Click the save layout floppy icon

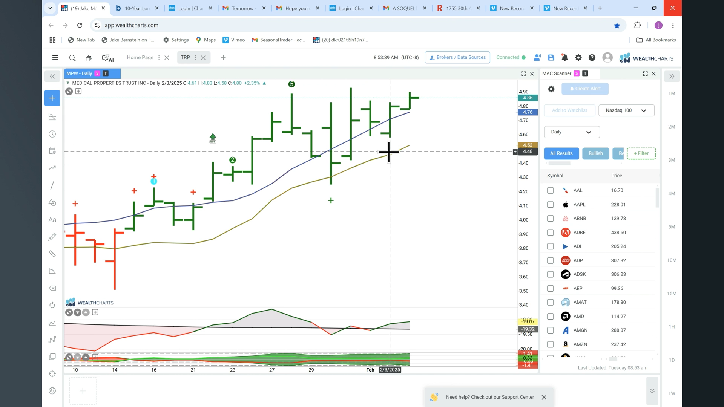pos(551,58)
